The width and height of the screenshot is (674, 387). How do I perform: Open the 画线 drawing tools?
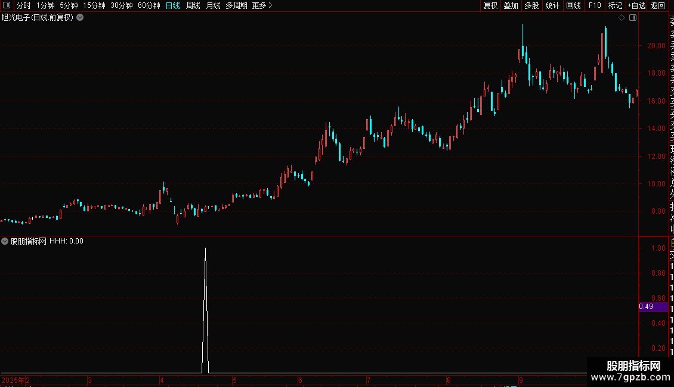[x=573, y=5]
